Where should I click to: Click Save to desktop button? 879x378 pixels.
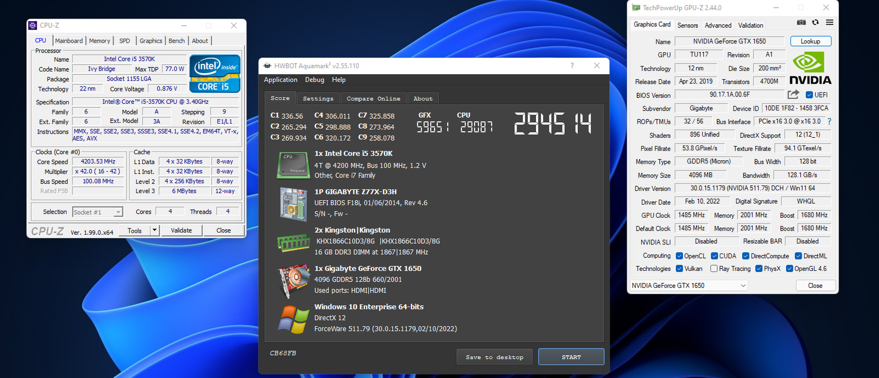pos(494,357)
